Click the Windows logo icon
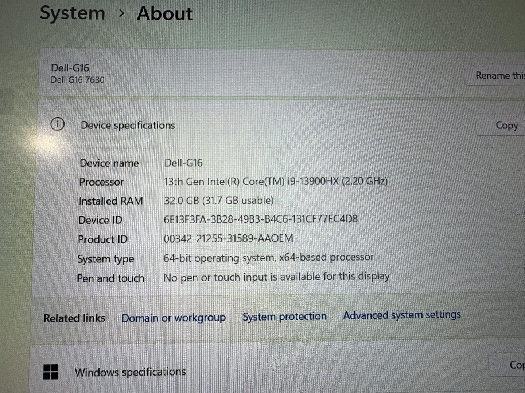Viewport: 525px width, 393px height. point(50,372)
